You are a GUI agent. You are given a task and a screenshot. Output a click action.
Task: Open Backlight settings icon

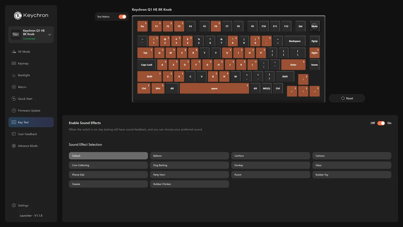(14, 75)
